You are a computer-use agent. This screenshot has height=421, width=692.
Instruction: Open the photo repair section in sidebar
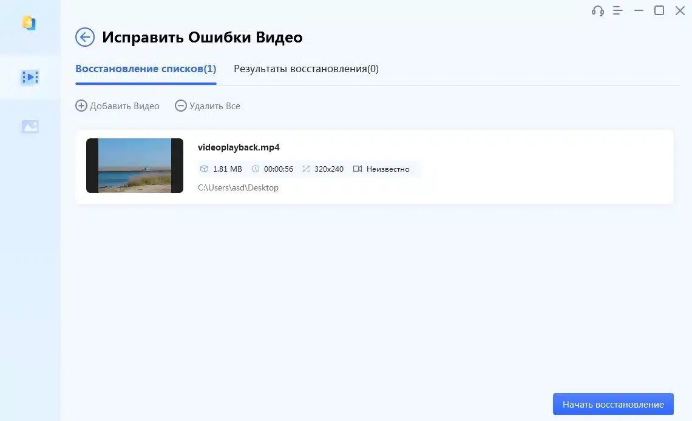(x=30, y=127)
